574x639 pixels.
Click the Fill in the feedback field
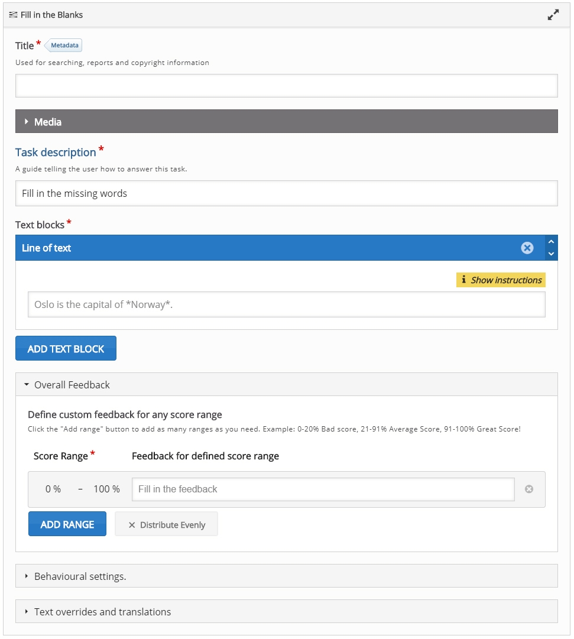pyautogui.click(x=323, y=489)
